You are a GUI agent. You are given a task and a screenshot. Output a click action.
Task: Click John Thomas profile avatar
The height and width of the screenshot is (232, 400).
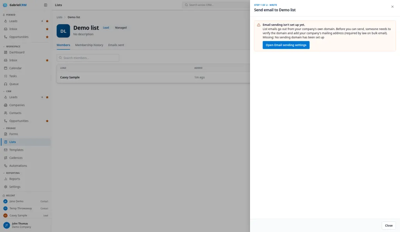[7, 225]
